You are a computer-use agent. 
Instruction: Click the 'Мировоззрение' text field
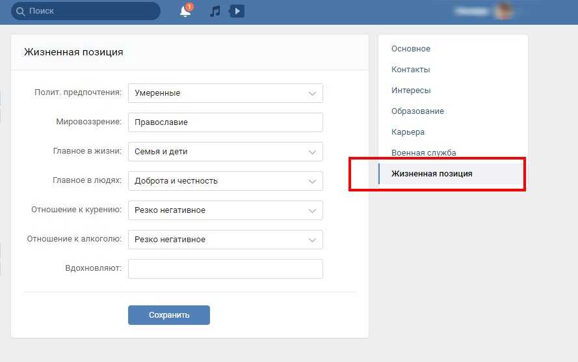click(225, 122)
